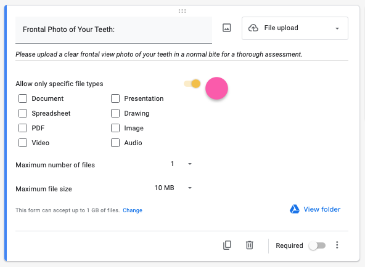
Task: Click the Google Drive icon beside View folder
Action: point(295,209)
